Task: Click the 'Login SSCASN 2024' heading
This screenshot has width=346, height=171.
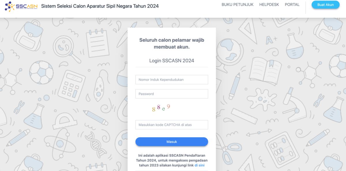Action: click(172, 61)
